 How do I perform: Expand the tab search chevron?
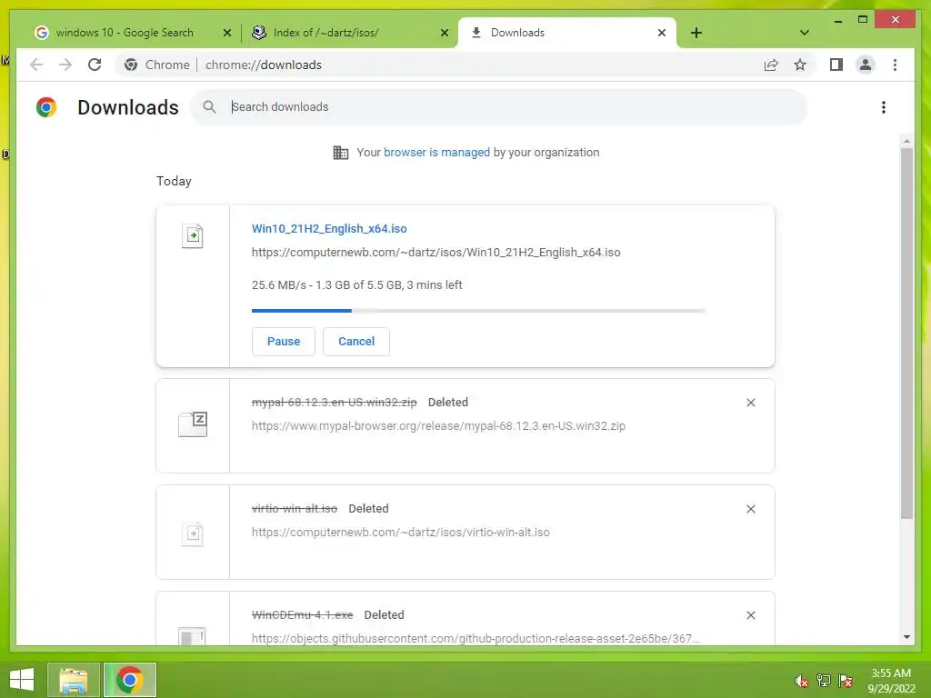click(x=804, y=33)
